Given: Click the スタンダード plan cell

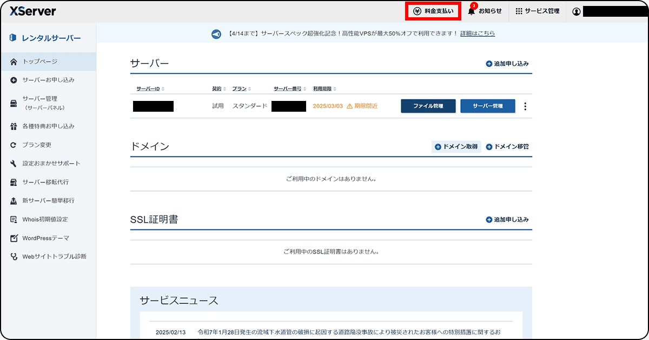Looking at the screenshot, I should click(250, 106).
